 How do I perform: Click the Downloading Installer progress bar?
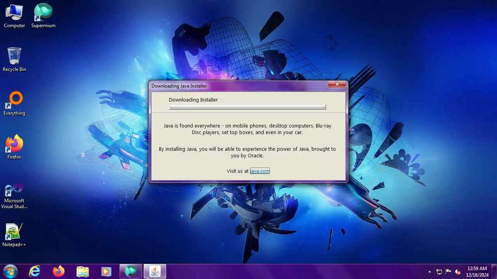tap(247, 107)
